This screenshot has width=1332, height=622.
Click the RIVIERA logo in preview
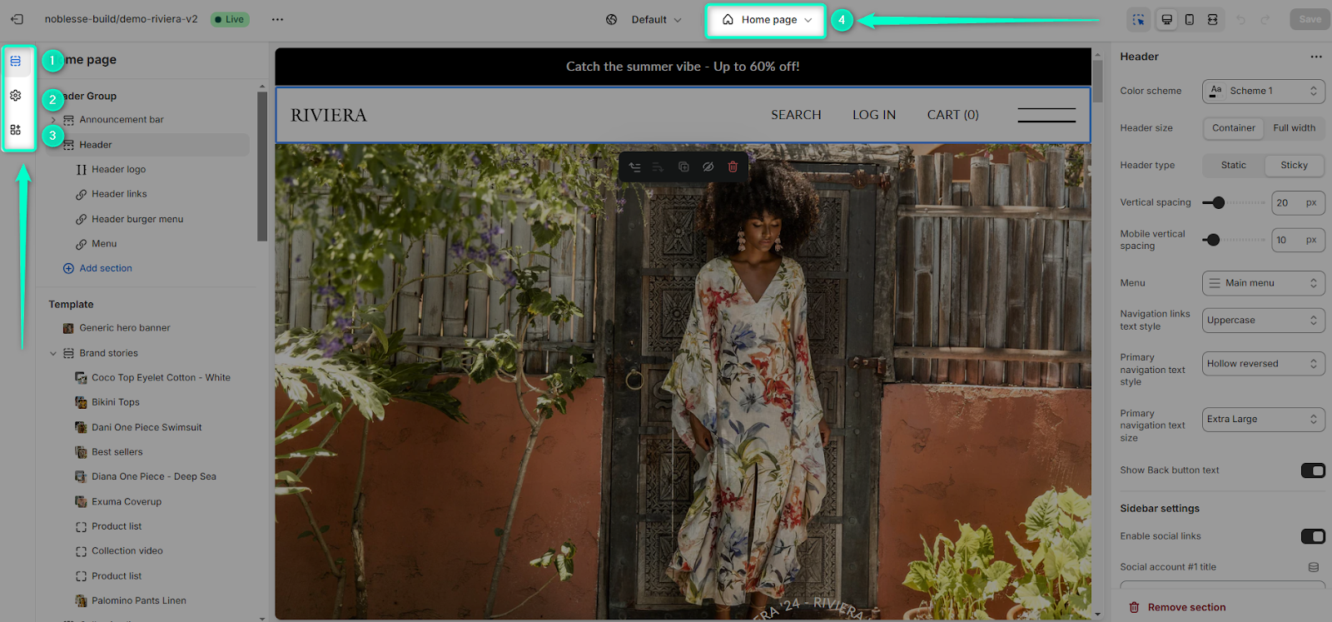(x=329, y=115)
